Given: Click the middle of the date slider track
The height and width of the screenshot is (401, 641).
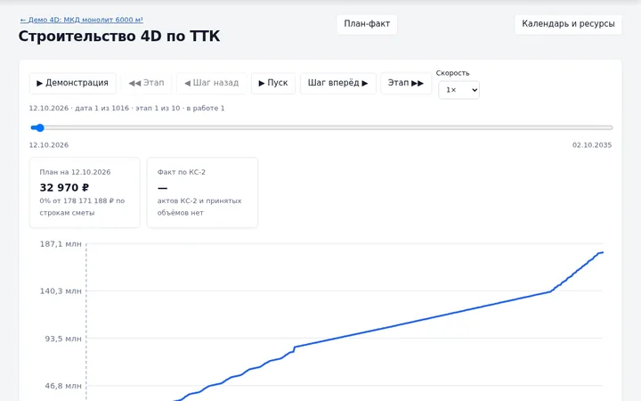Looking at the screenshot, I should (x=321, y=127).
